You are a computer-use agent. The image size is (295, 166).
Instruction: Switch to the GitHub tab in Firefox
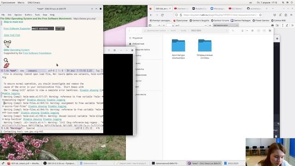pos(254,9)
